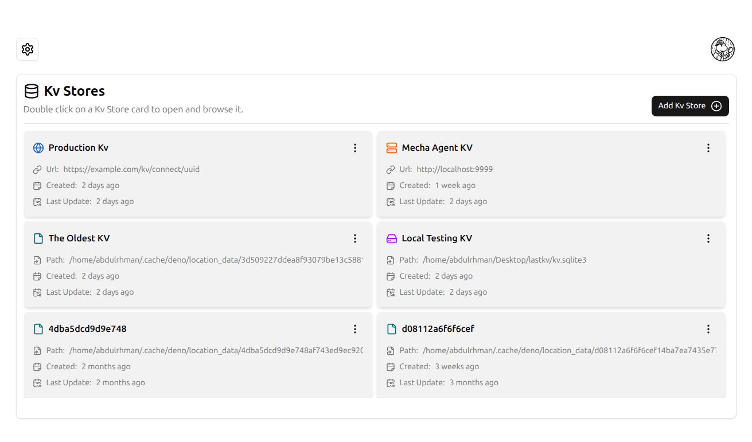
Task: Show more options for 4dba5dcd9d9e748 card
Action: 355,329
